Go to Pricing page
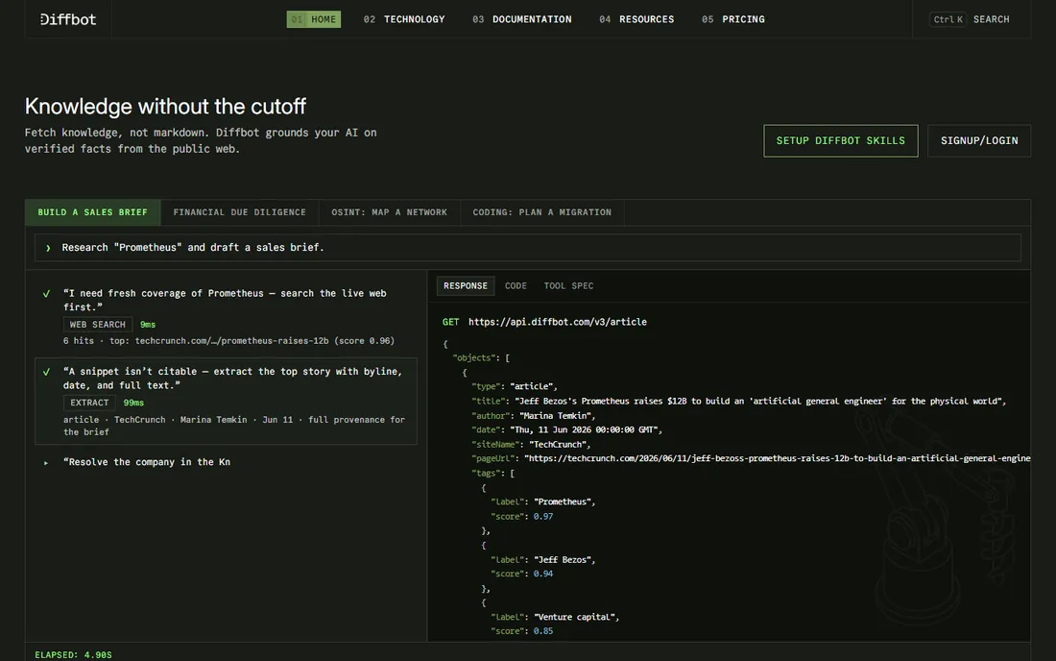This screenshot has height=661, width=1056. [x=732, y=19]
